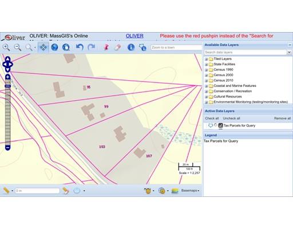The width and height of the screenshot is (293, 229).
Task: Click the zoom slider handle
Action: pyautogui.click(x=7, y=86)
